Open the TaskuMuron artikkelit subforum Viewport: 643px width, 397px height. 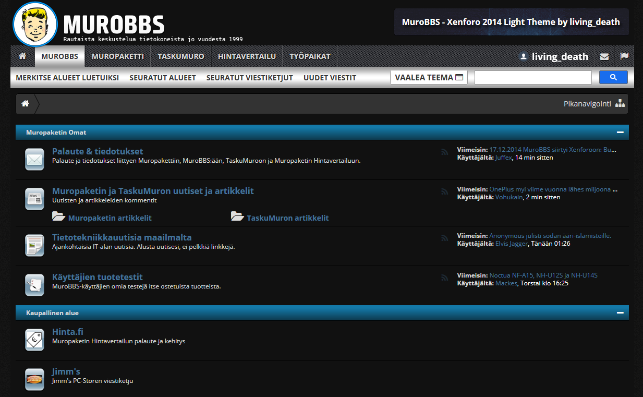point(288,218)
